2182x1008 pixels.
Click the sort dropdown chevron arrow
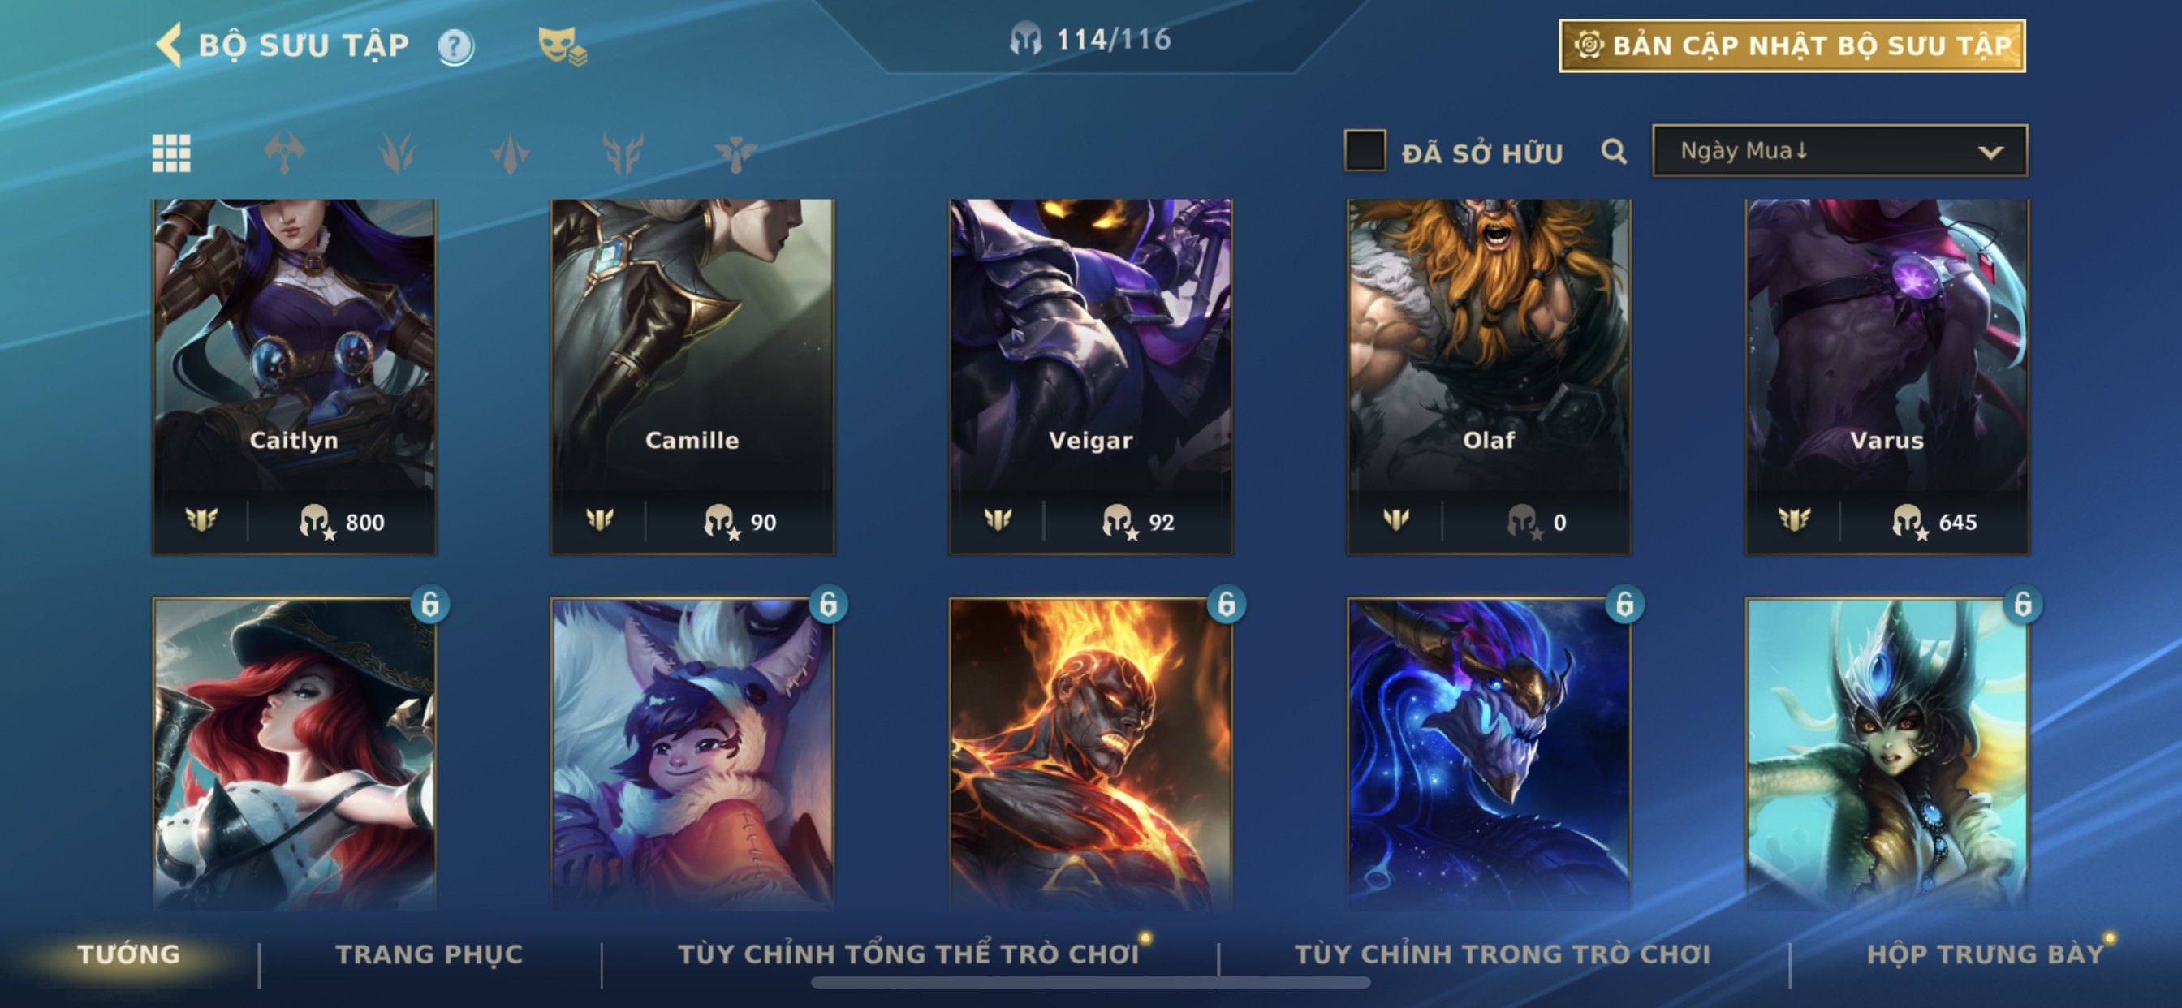click(1990, 153)
